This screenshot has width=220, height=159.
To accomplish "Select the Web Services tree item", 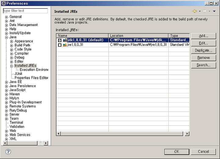I will [20, 135].
